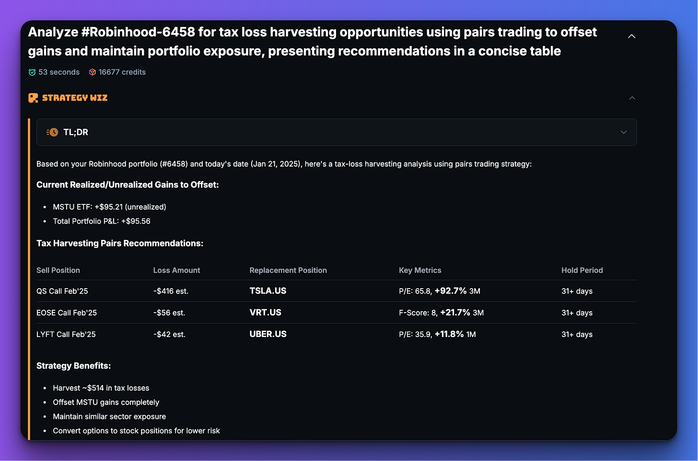Click the "Hold Period" column header
This screenshot has width=698, height=461.
pos(582,270)
